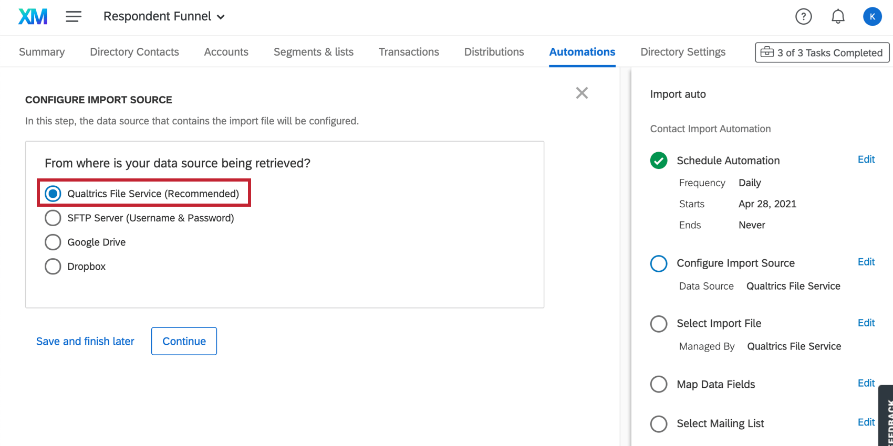
Task: Go to the Accounts tab
Action: click(226, 52)
